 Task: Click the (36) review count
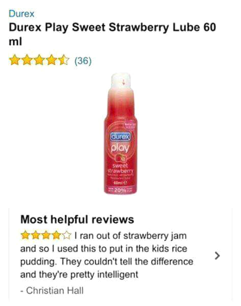click(x=83, y=61)
